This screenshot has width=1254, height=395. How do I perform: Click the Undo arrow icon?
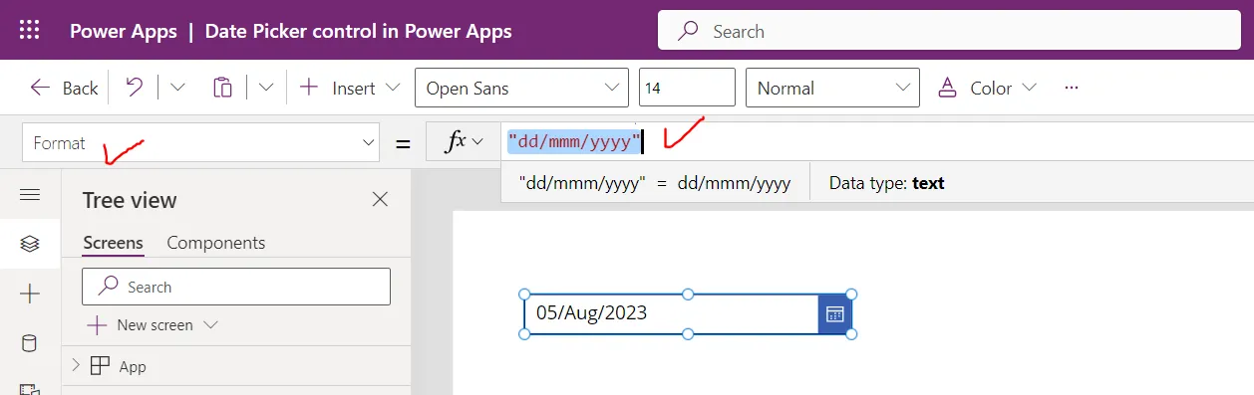tap(135, 88)
